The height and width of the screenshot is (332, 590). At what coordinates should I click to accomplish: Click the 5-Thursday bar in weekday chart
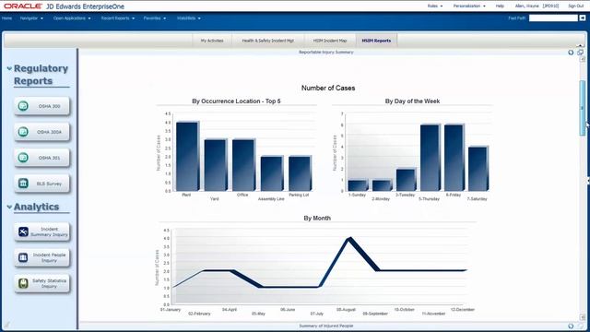[x=431, y=158]
